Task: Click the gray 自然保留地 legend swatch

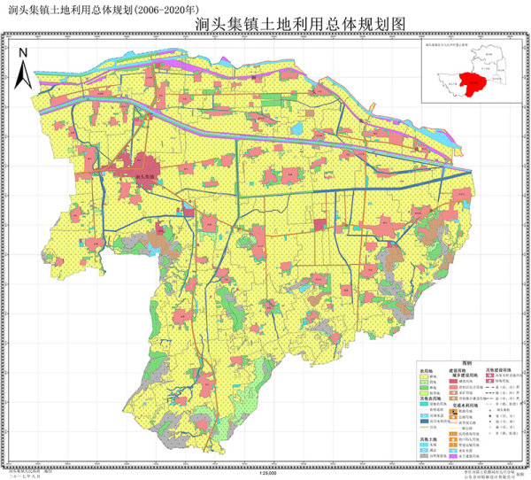Action: coord(424,456)
